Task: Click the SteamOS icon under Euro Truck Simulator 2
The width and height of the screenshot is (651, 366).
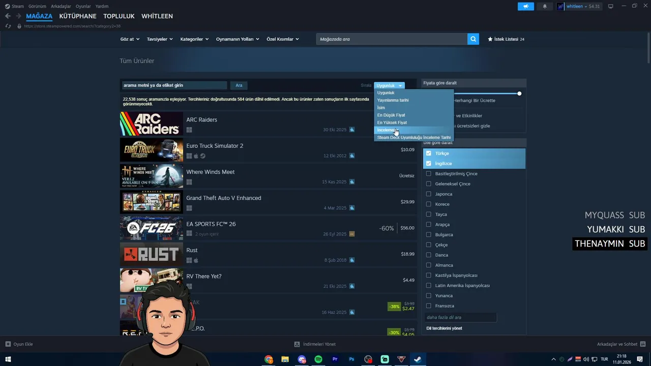Action: (203, 156)
